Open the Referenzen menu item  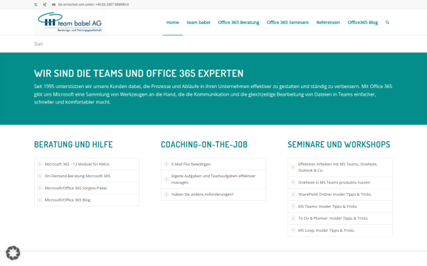[x=328, y=23]
